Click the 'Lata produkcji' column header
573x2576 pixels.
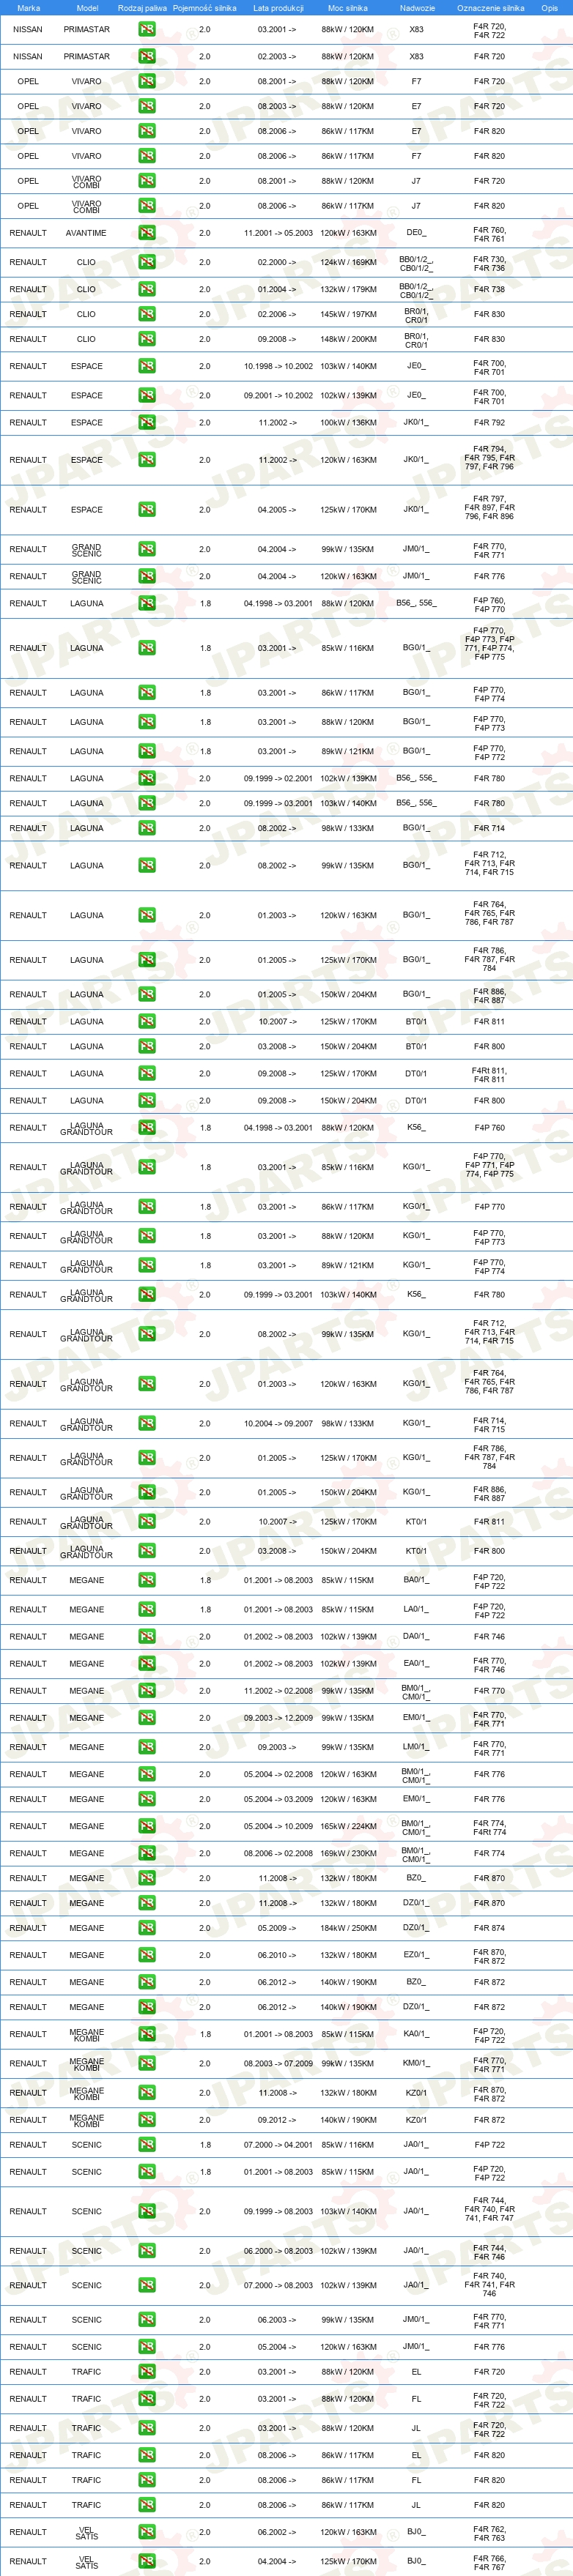pyautogui.click(x=278, y=8)
